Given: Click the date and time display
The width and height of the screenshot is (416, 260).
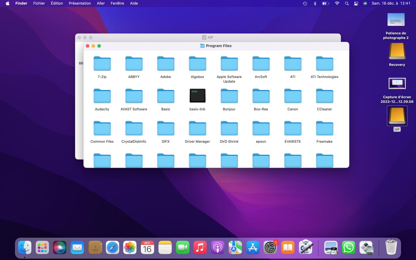Looking at the screenshot, I should click(x=391, y=3).
